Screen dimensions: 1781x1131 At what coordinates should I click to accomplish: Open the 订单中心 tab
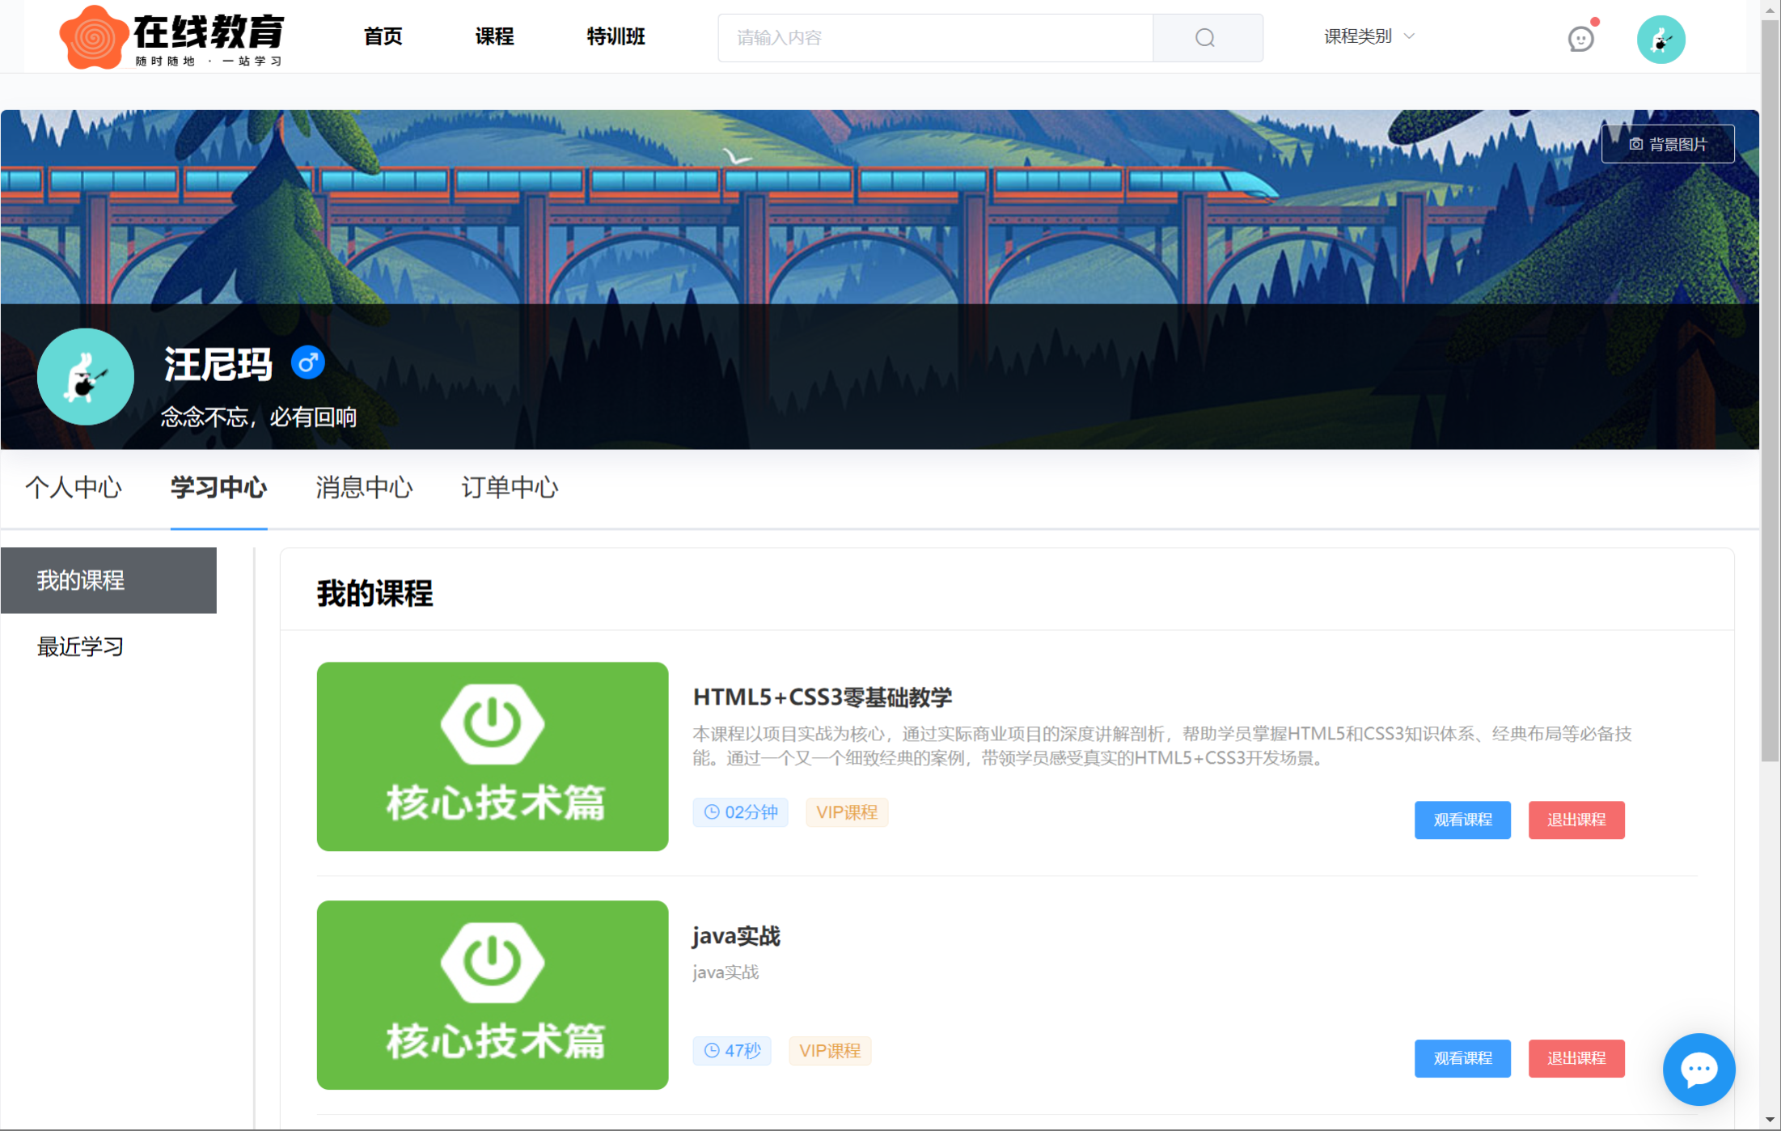point(510,488)
